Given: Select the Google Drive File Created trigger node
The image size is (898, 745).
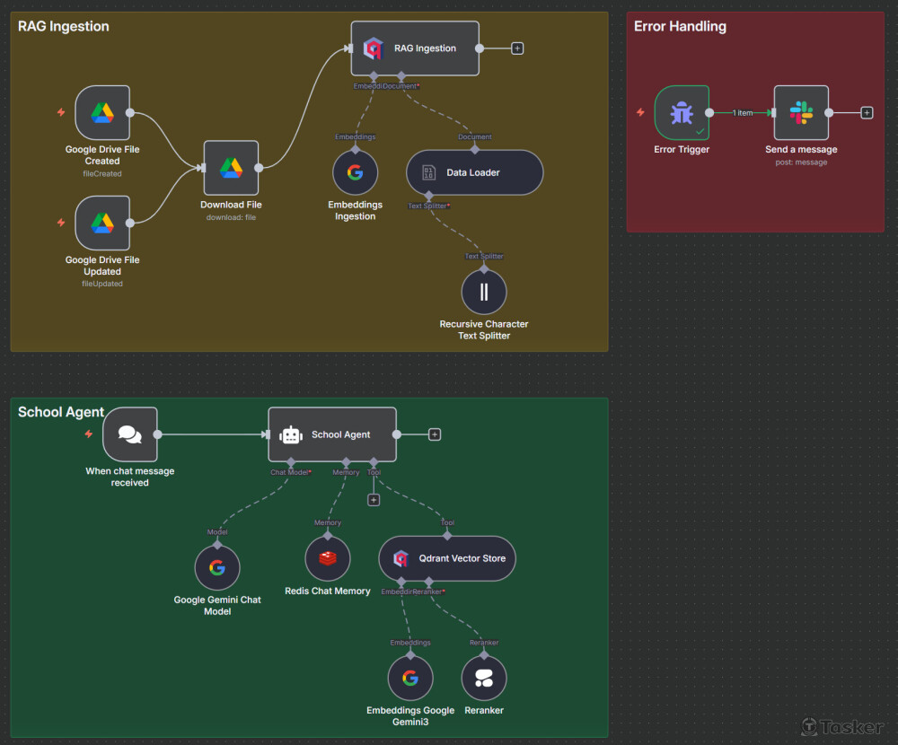Looking at the screenshot, I should coord(102,113).
